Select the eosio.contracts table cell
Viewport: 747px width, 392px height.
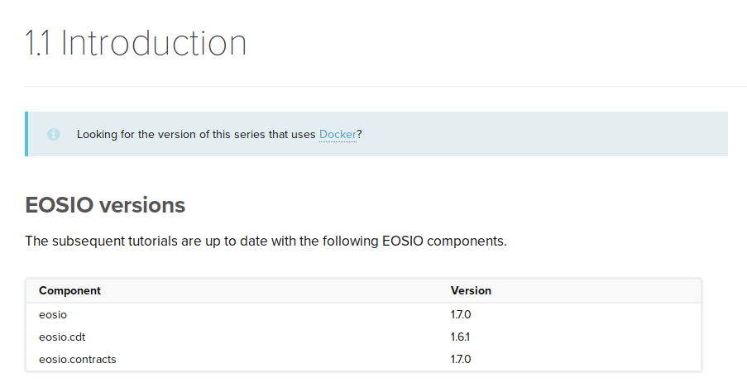78,359
